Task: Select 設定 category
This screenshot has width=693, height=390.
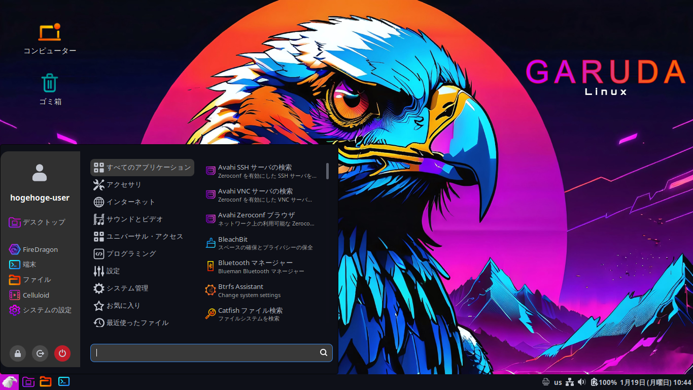Action: [142, 271]
